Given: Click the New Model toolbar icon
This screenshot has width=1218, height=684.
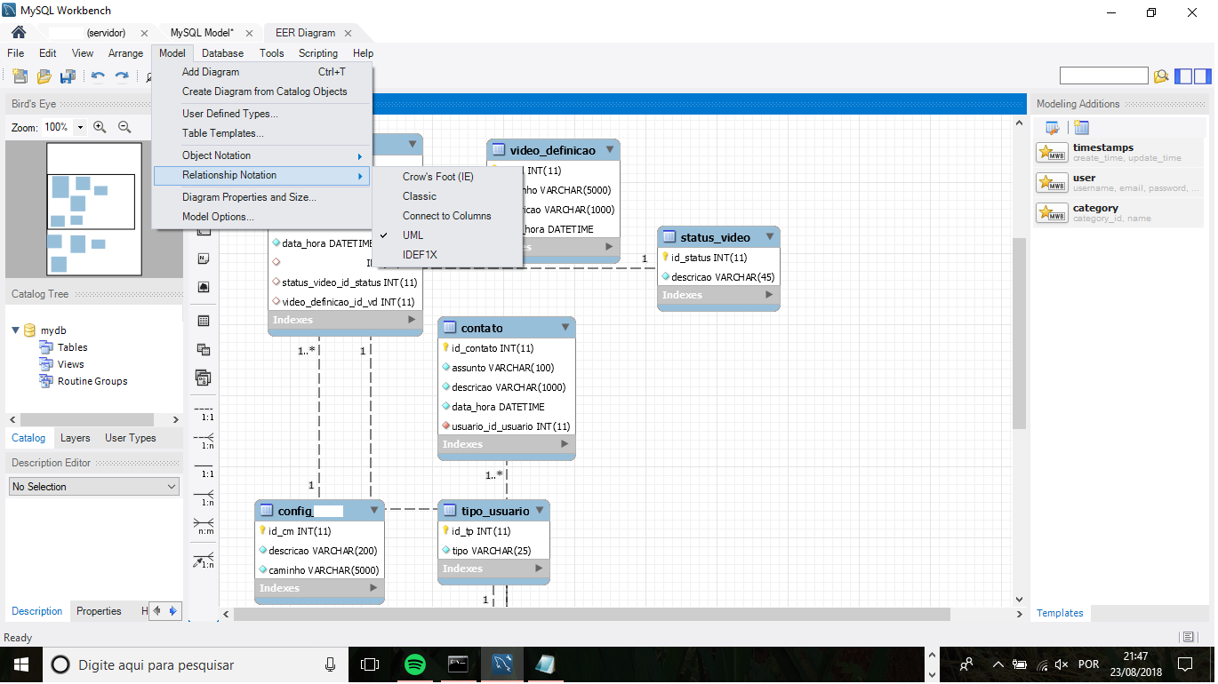Looking at the screenshot, I should point(20,76).
